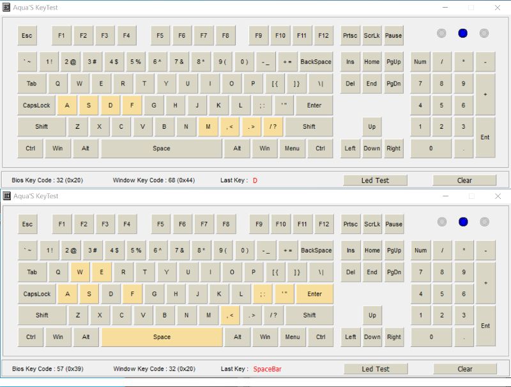Click the blue LED indicator in top window
The height and width of the screenshot is (387, 511).
pyautogui.click(x=462, y=33)
